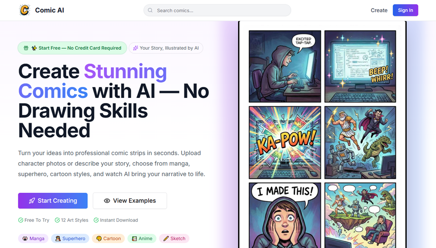Pick the Sketch style tag
Viewport: 436px width, 248px height.
point(174,238)
